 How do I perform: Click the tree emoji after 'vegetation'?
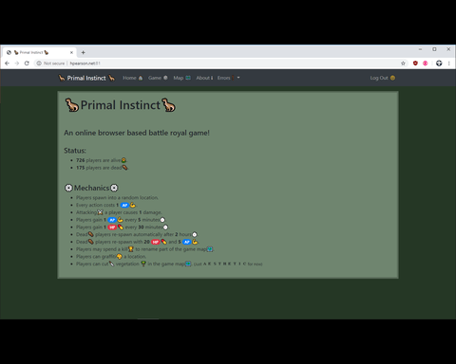[143, 264]
